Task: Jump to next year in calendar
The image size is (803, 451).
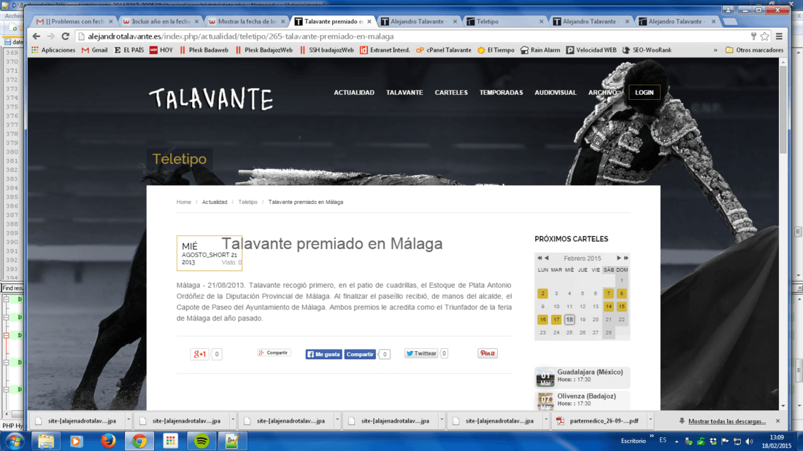Action: click(626, 258)
